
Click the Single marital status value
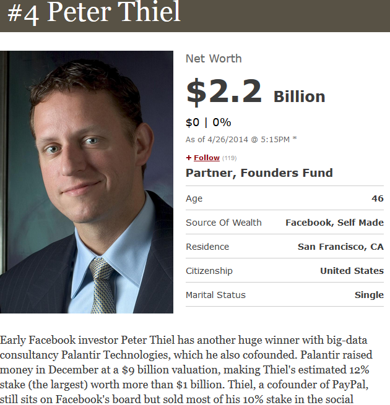(369, 295)
